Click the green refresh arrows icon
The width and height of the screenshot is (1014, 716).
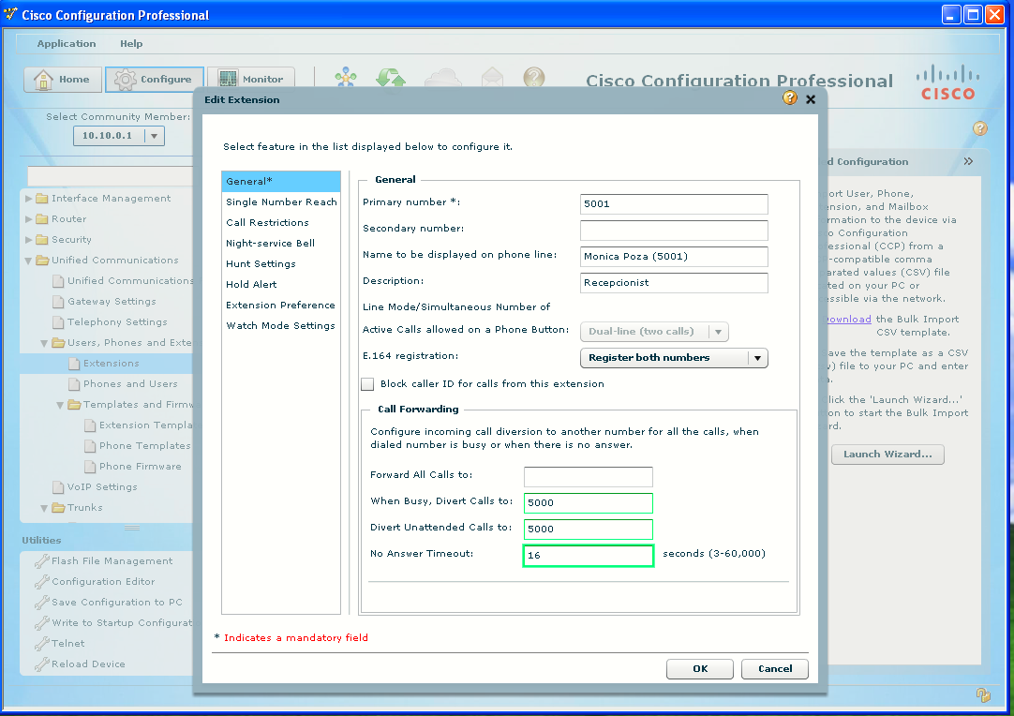[x=391, y=79]
